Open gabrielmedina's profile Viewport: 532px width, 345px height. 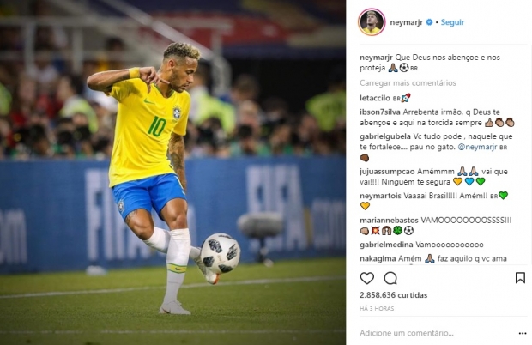[386, 245]
